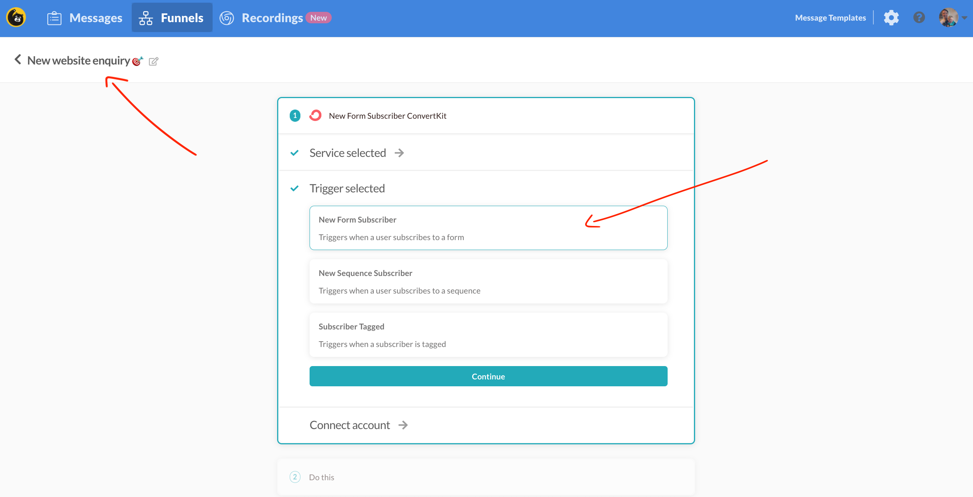
Task: Open settings via the gear icon
Action: pyautogui.click(x=891, y=18)
